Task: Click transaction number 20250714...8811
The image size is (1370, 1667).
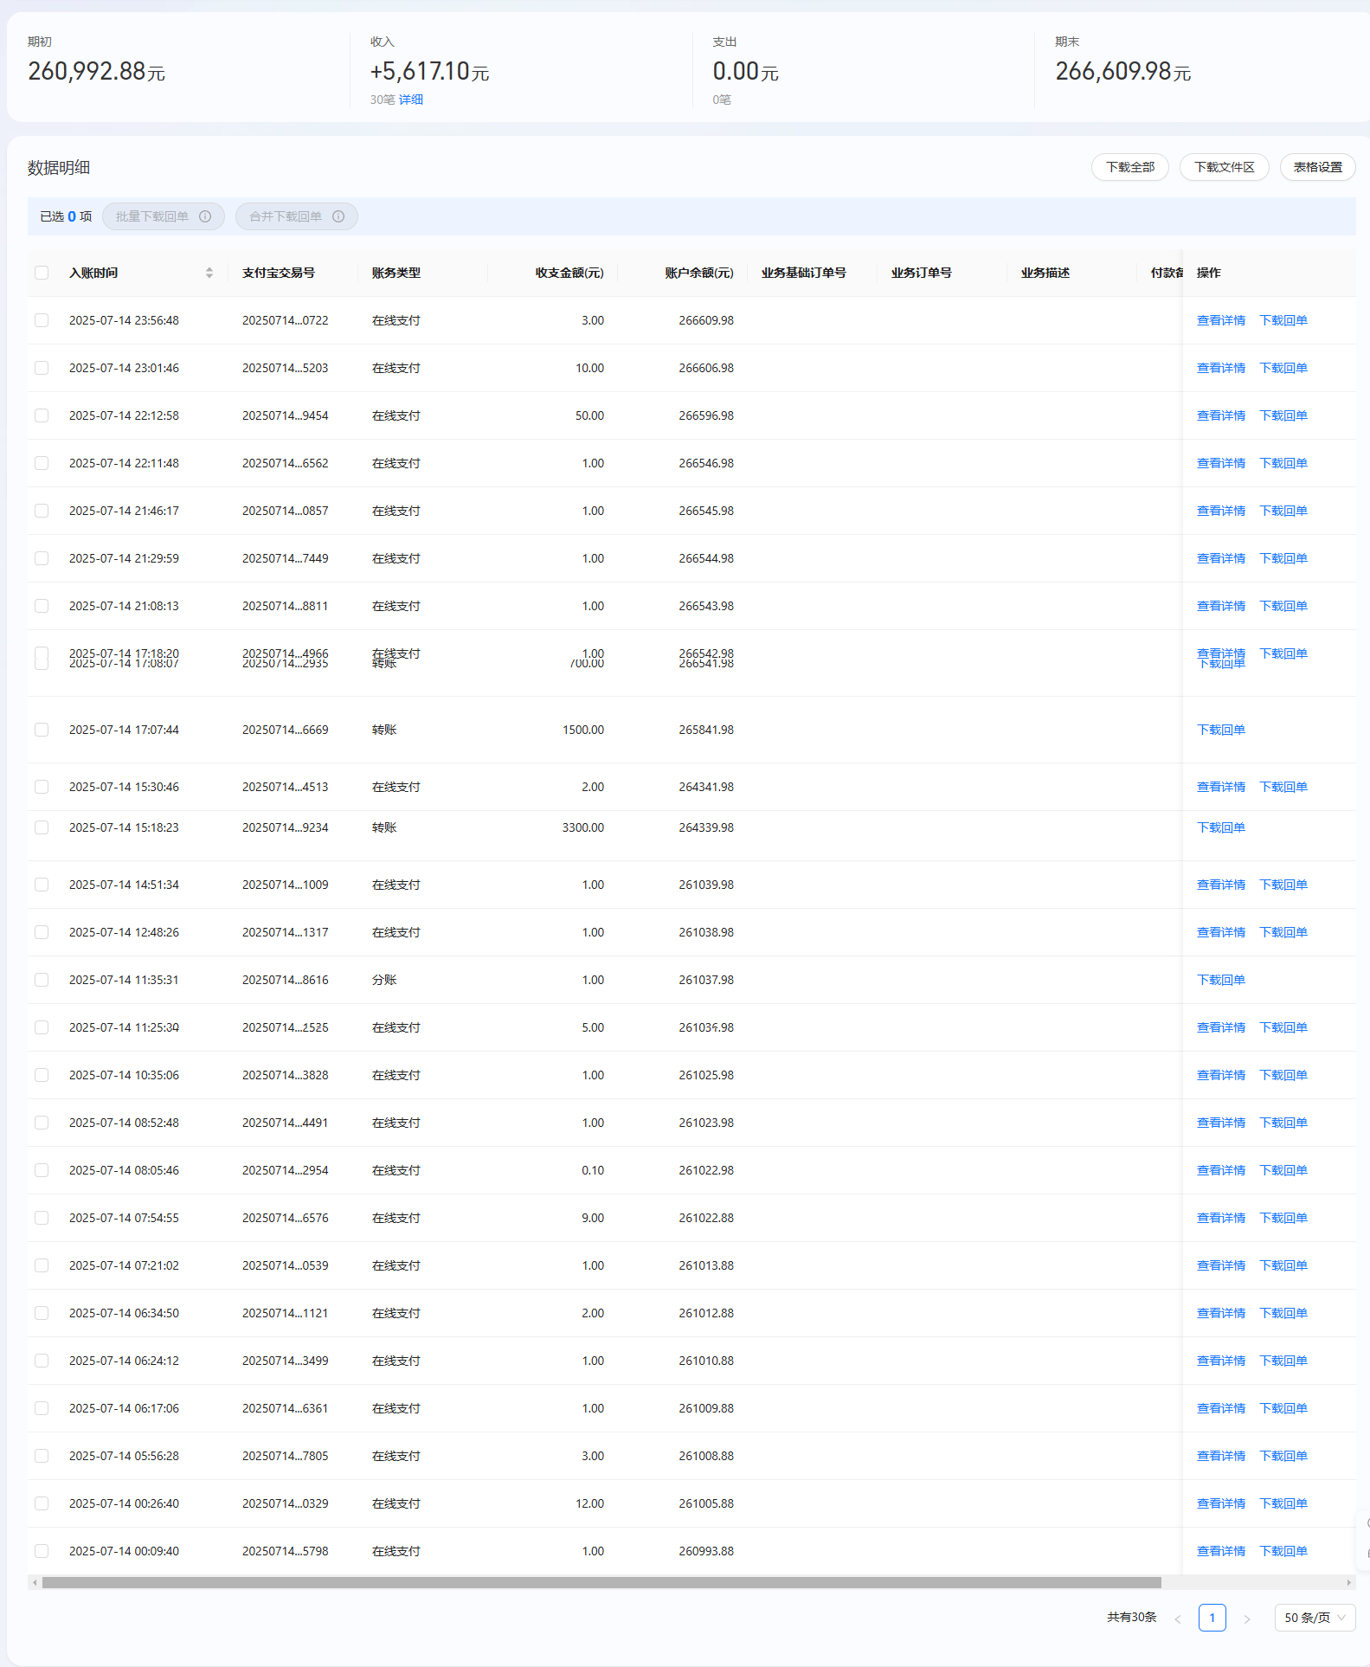Action: click(286, 606)
